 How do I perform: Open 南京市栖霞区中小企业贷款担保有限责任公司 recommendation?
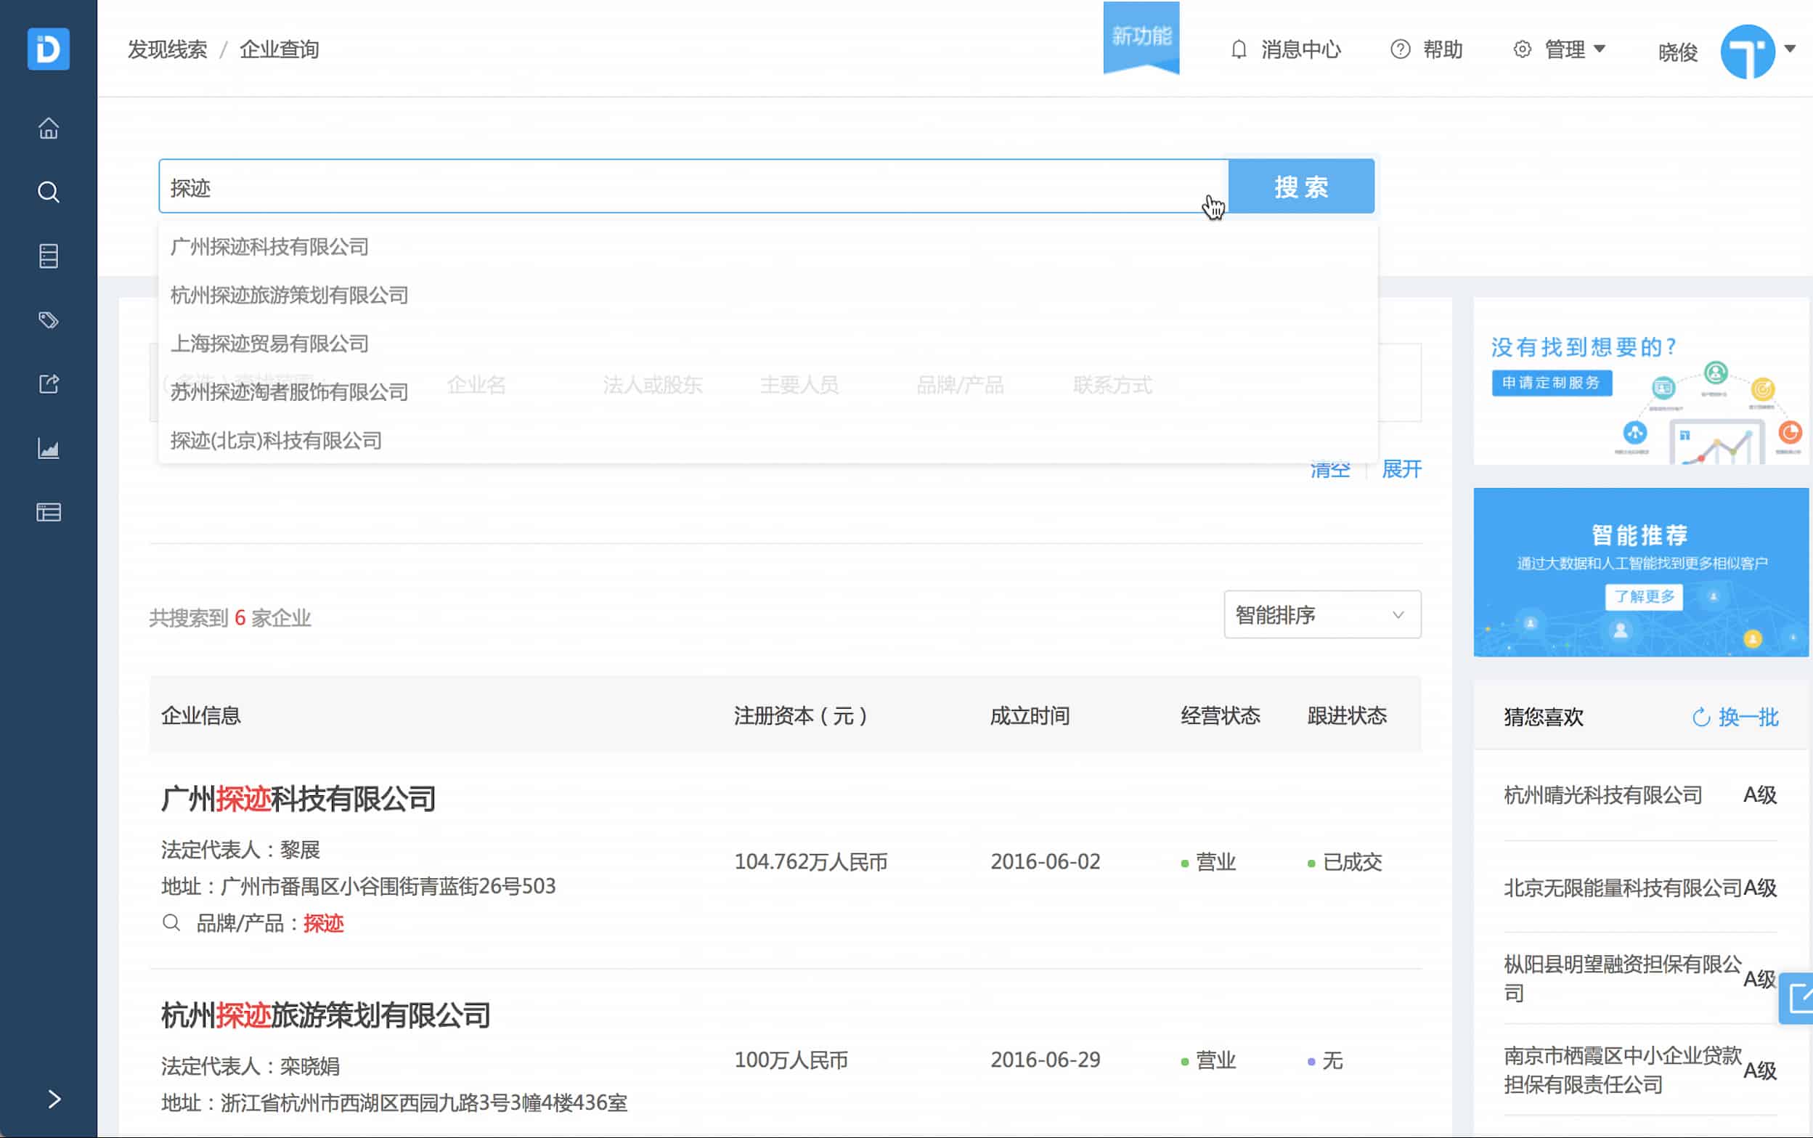point(1622,1070)
